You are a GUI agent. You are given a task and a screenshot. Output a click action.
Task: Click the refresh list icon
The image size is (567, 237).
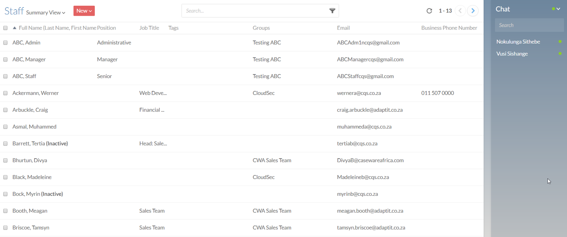tap(429, 11)
